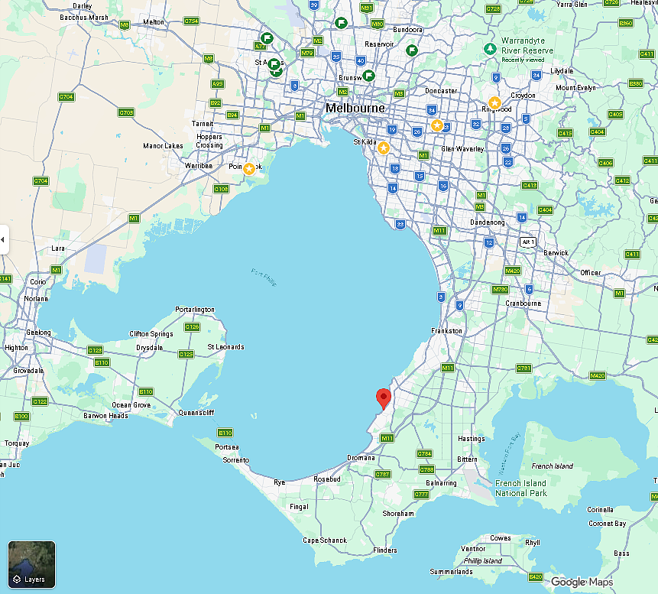The width and height of the screenshot is (658, 594).
Task: Click the C125 route shield near St Leonards
Action: [186, 354]
